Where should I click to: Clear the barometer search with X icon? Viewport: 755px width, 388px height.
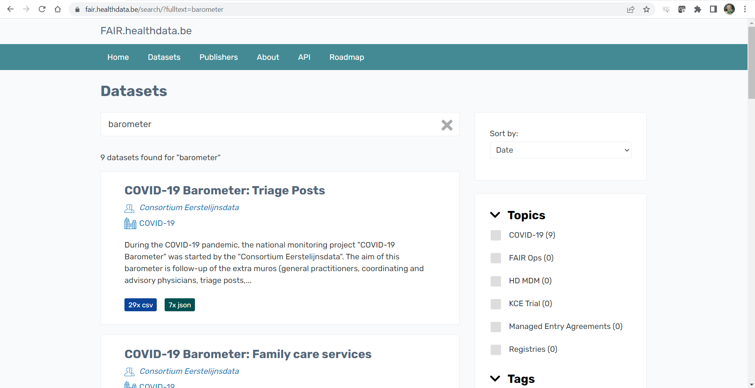tap(447, 125)
